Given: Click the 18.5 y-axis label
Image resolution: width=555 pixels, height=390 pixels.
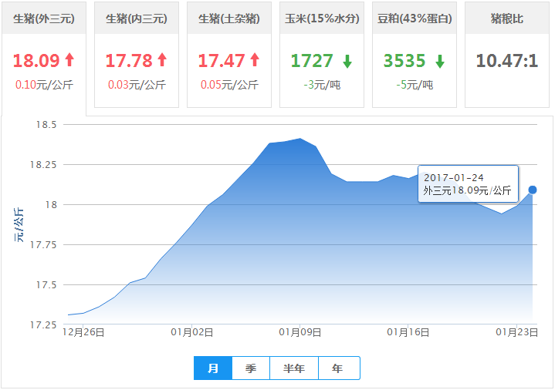Looking at the screenshot, I should click(46, 124).
